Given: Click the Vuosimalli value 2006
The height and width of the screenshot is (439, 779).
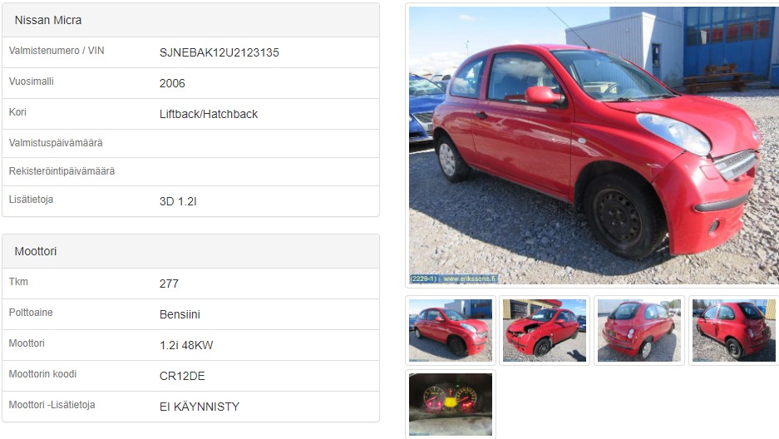Looking at the screenshot, I should (172, 83).
